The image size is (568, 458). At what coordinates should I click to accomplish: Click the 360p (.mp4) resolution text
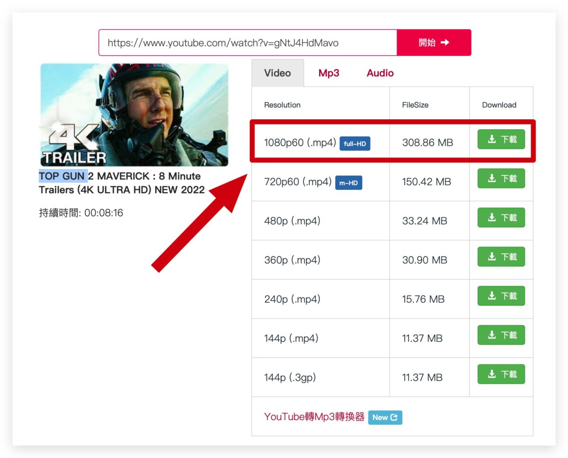292,260
